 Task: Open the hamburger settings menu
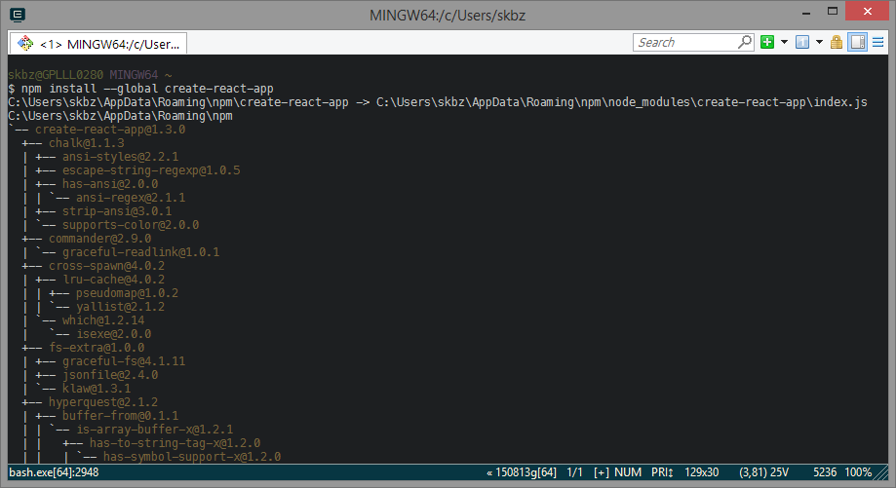click(x=877, y=42)
